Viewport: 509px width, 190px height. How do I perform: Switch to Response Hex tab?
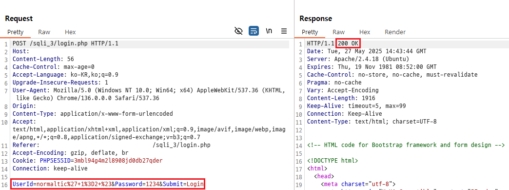click(x=365, y=32)
